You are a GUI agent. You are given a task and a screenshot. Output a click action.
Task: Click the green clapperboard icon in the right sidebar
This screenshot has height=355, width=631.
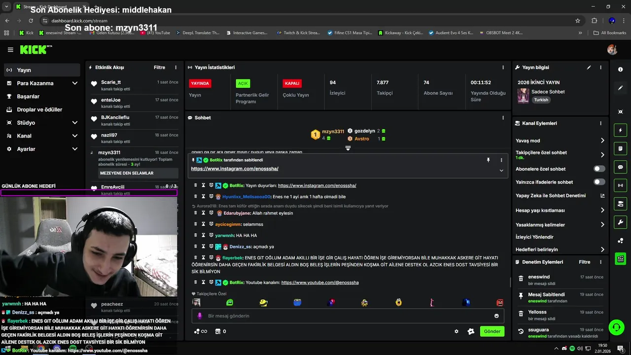tap(620, 258)
